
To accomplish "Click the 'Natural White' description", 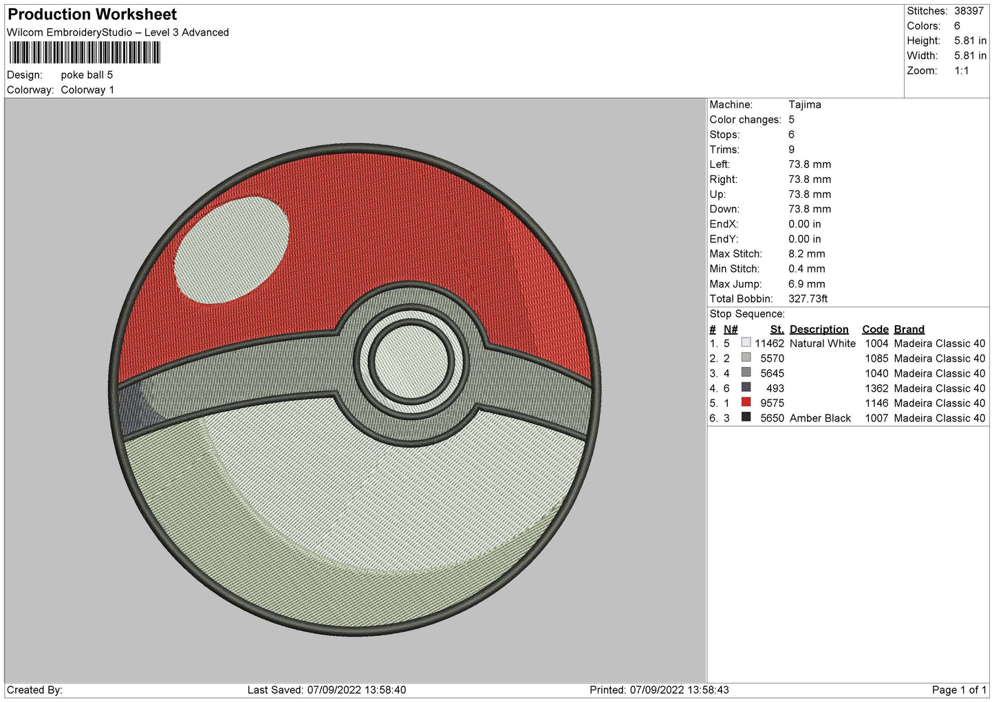I will 823,344.
